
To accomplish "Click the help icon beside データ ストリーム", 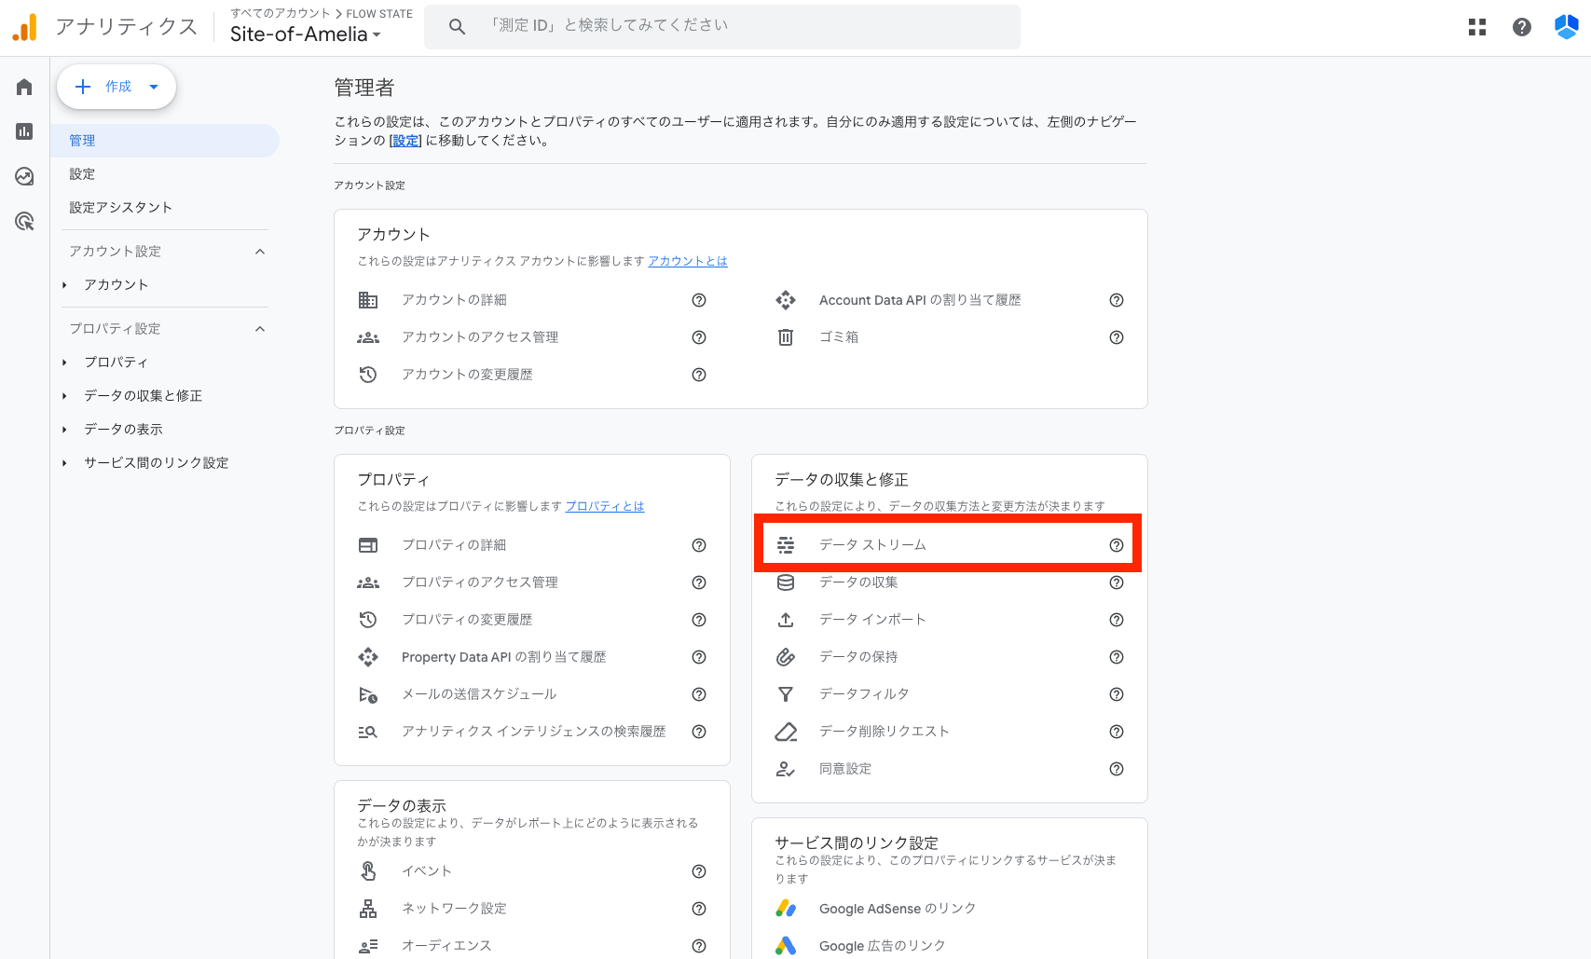I will (x=1116, y=545).
